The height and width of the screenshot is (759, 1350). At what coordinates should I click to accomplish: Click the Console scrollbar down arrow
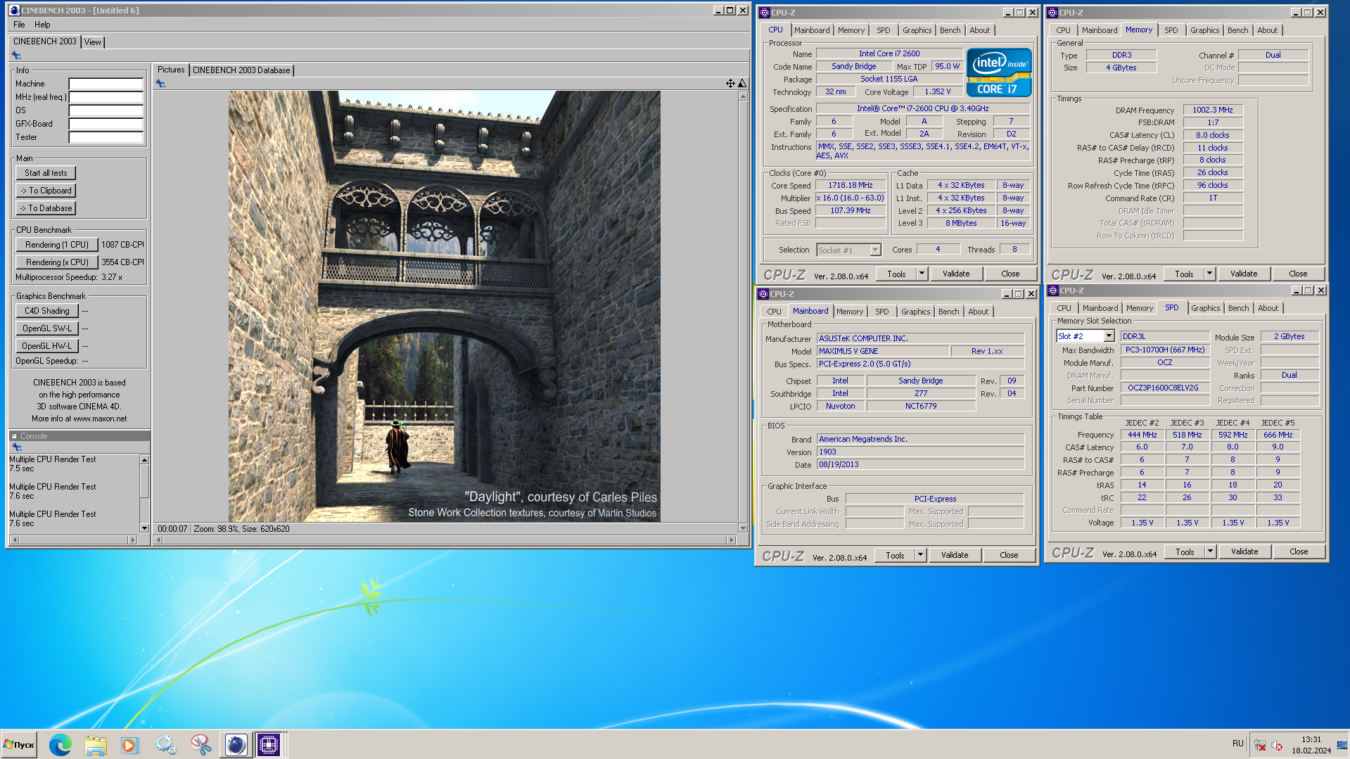pyautogui.click(x=144, y=528)
